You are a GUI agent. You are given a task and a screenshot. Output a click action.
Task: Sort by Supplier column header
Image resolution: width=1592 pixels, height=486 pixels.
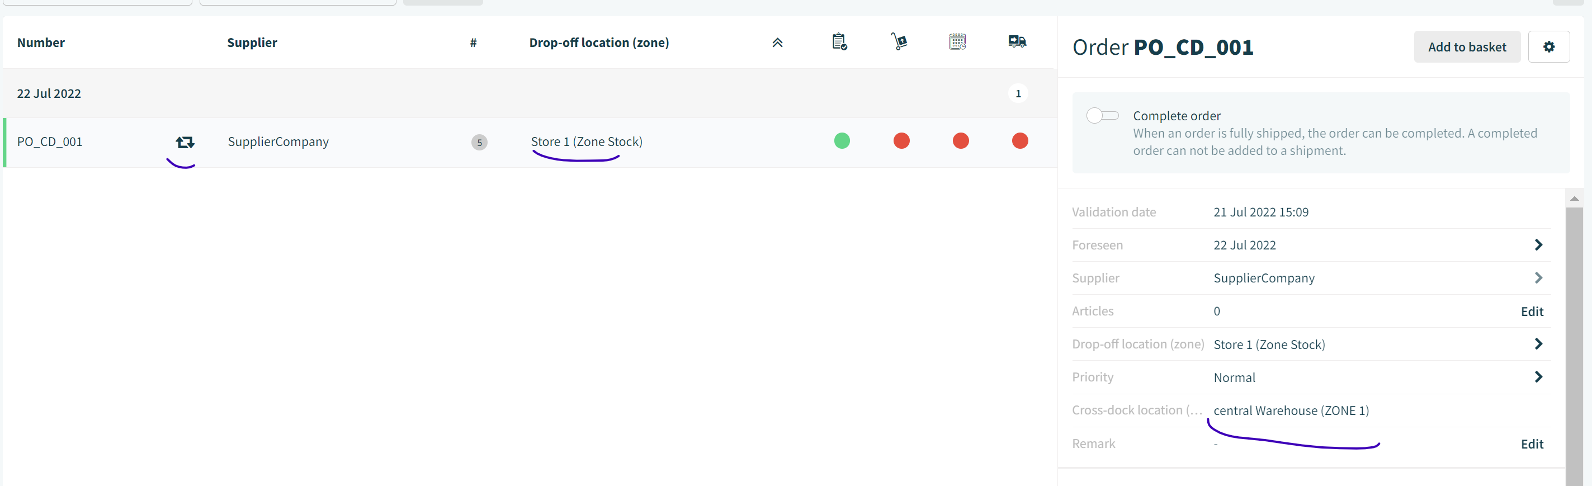coord(252,43)
